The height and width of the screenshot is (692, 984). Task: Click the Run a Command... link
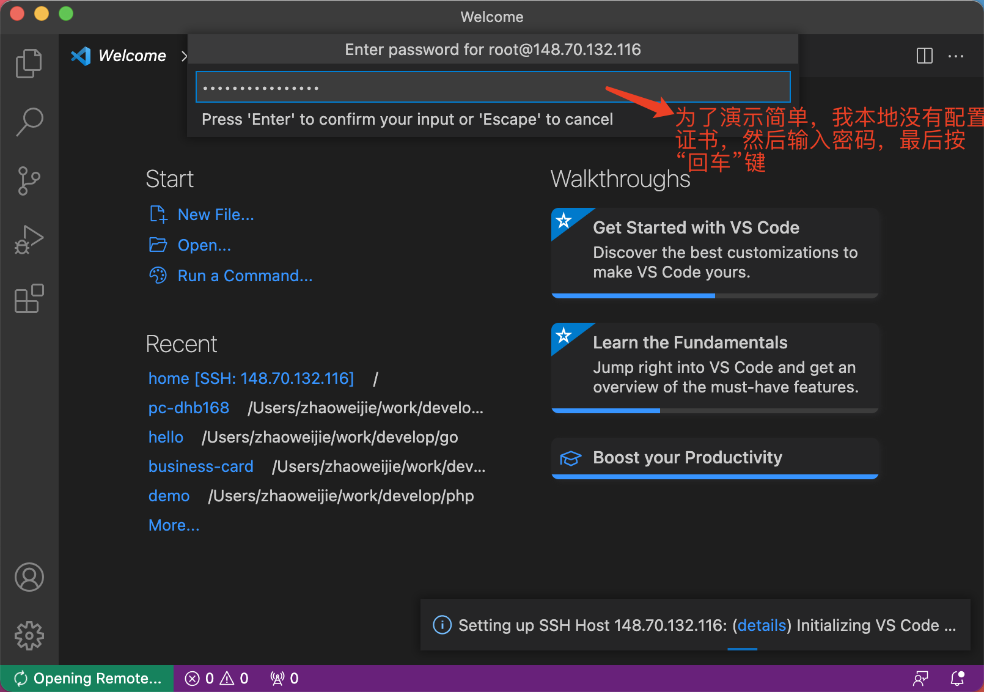click(244, 276)
